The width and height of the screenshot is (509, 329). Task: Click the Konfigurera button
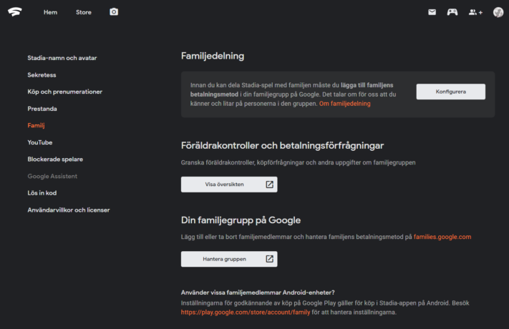pyautogui.click(x=450, y=92)
